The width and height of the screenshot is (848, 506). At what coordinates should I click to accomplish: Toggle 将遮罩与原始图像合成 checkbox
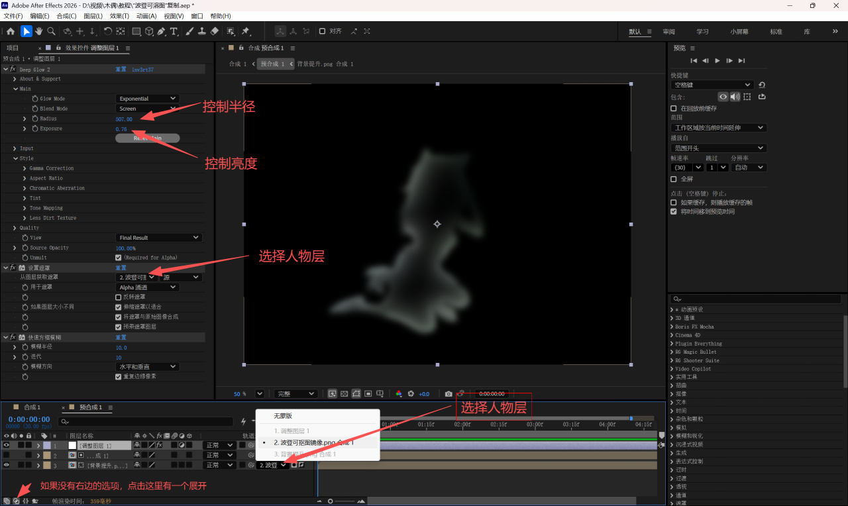pyautogui.click(x=119, y=317)
